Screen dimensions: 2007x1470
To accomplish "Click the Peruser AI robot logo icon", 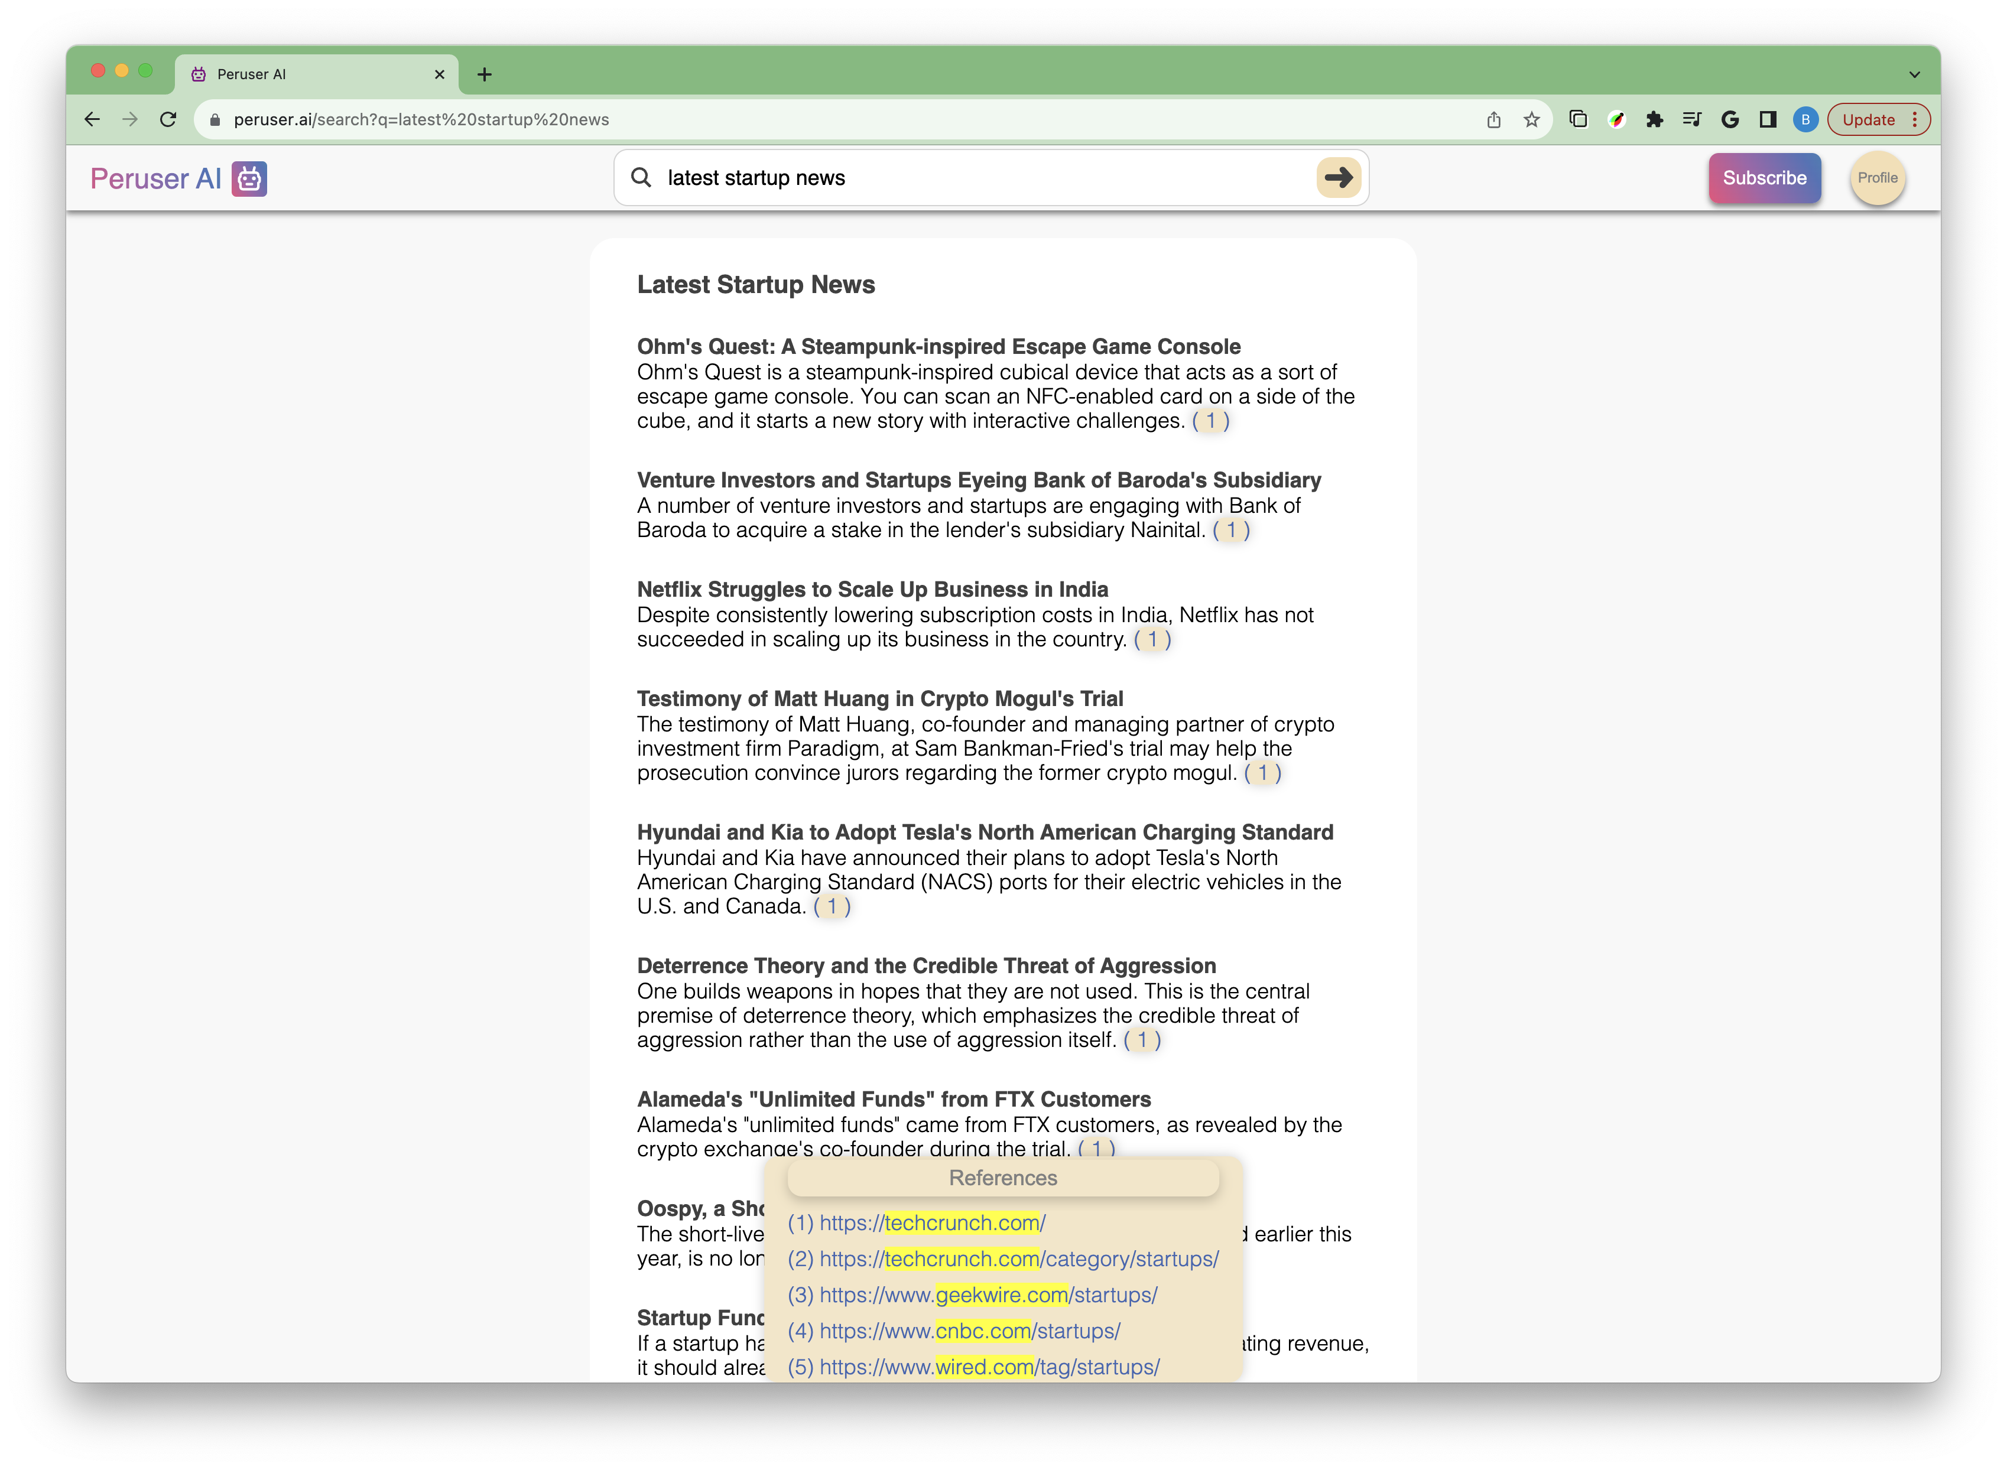I will [249, 179].
